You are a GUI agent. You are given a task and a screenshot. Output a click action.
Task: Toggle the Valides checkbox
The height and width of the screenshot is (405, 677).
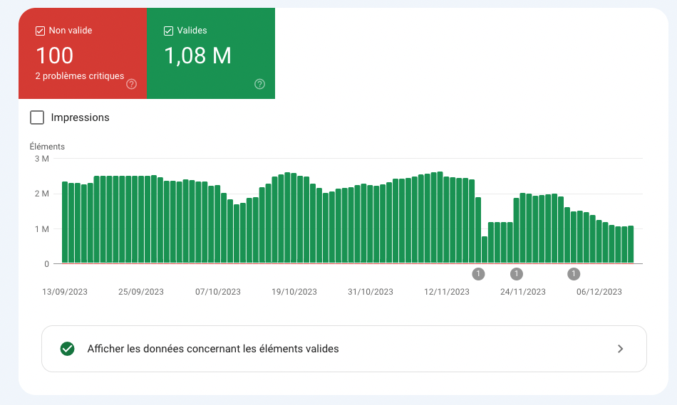[169, 31]
